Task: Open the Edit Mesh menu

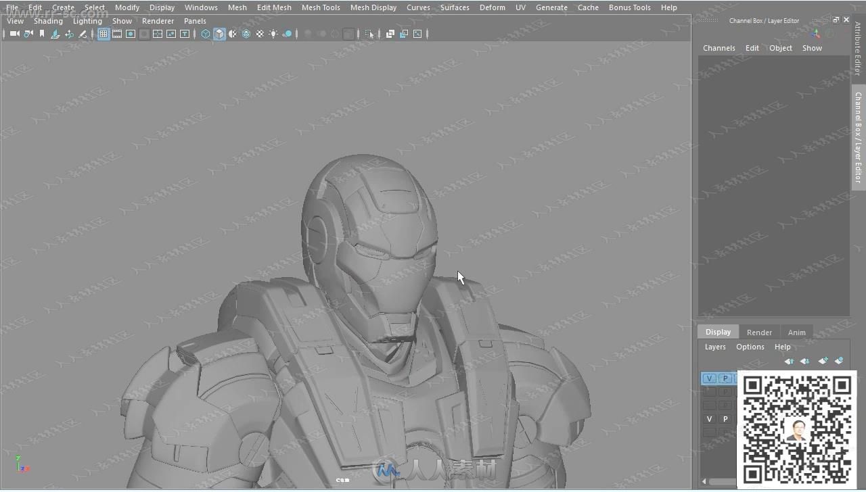Action: coord(274,7)
